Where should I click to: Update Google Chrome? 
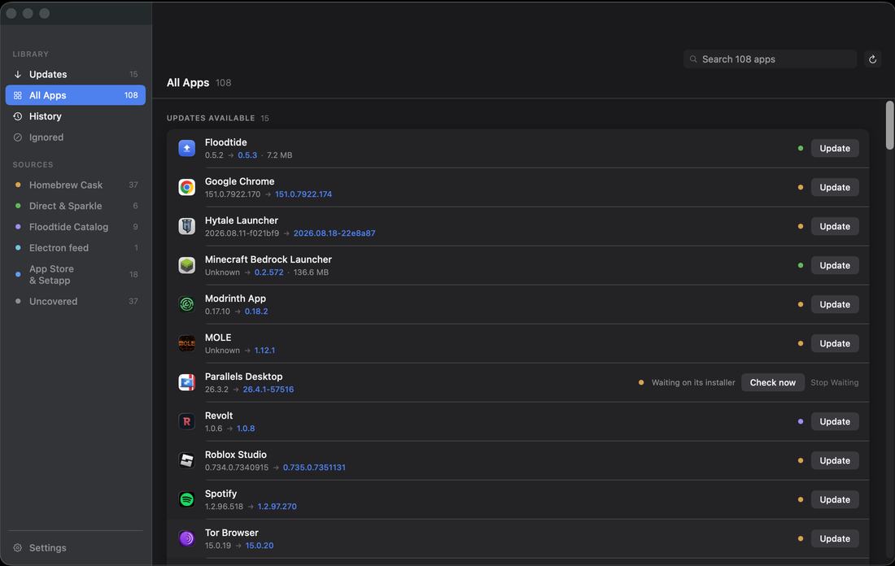pos(835,187)
